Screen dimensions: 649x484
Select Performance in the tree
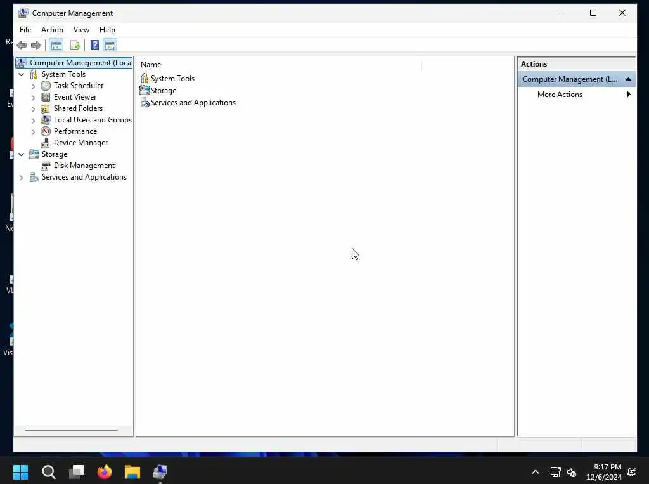(75, 131)
